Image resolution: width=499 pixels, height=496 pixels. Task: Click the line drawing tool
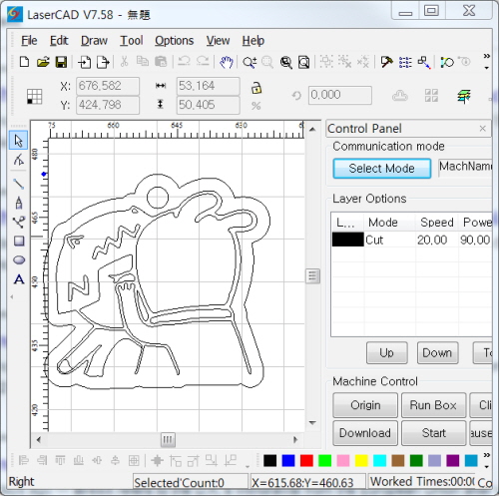[x=19, y=184]
